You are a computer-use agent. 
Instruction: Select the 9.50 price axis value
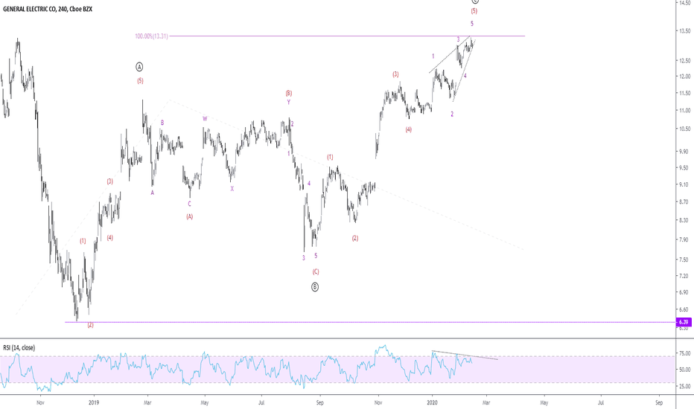tap(685, 168)
